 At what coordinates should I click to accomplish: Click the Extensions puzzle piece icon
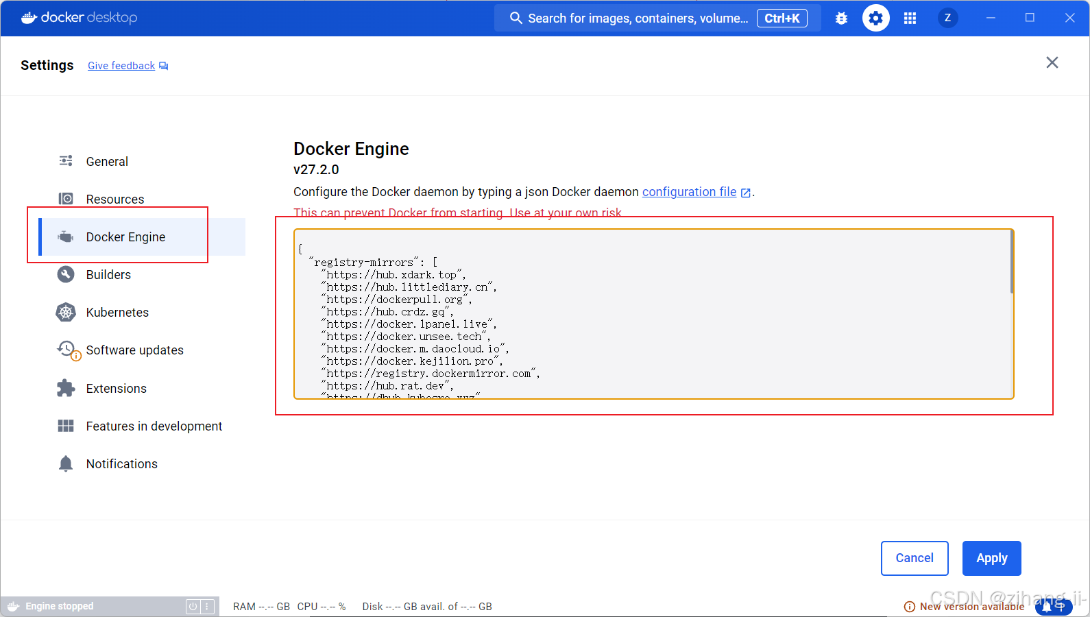point(66,388)
